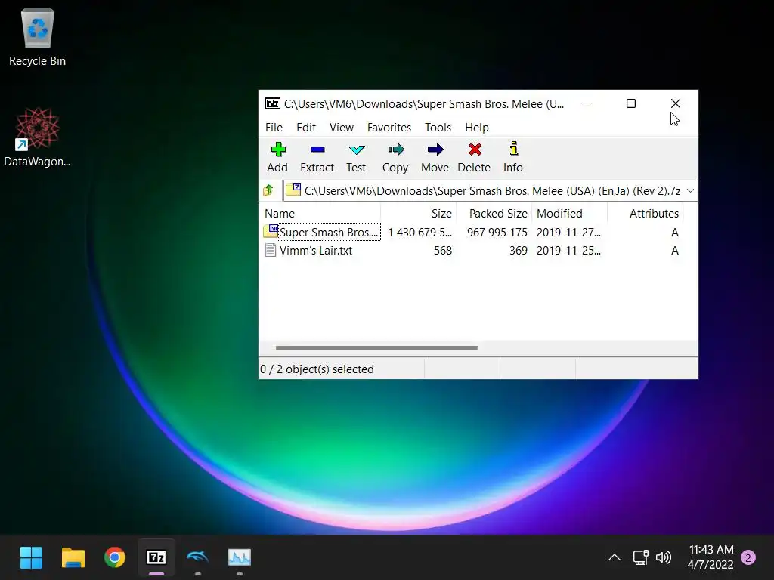The image size is (774, 580).
Task: Minimize the 7-Zip window
Action: (x=587, y=103)
